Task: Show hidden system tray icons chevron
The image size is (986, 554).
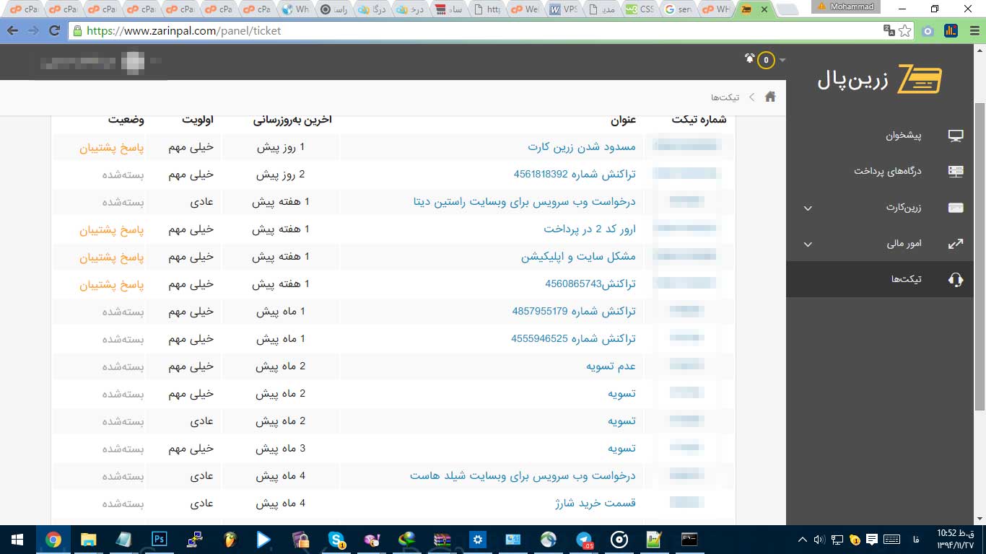Action: (802, 539)
